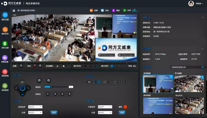Screen dimensions: 207x118
Task: Apply subtitle settings with the 应用 button below the color swatch
Action: point(122,112)
